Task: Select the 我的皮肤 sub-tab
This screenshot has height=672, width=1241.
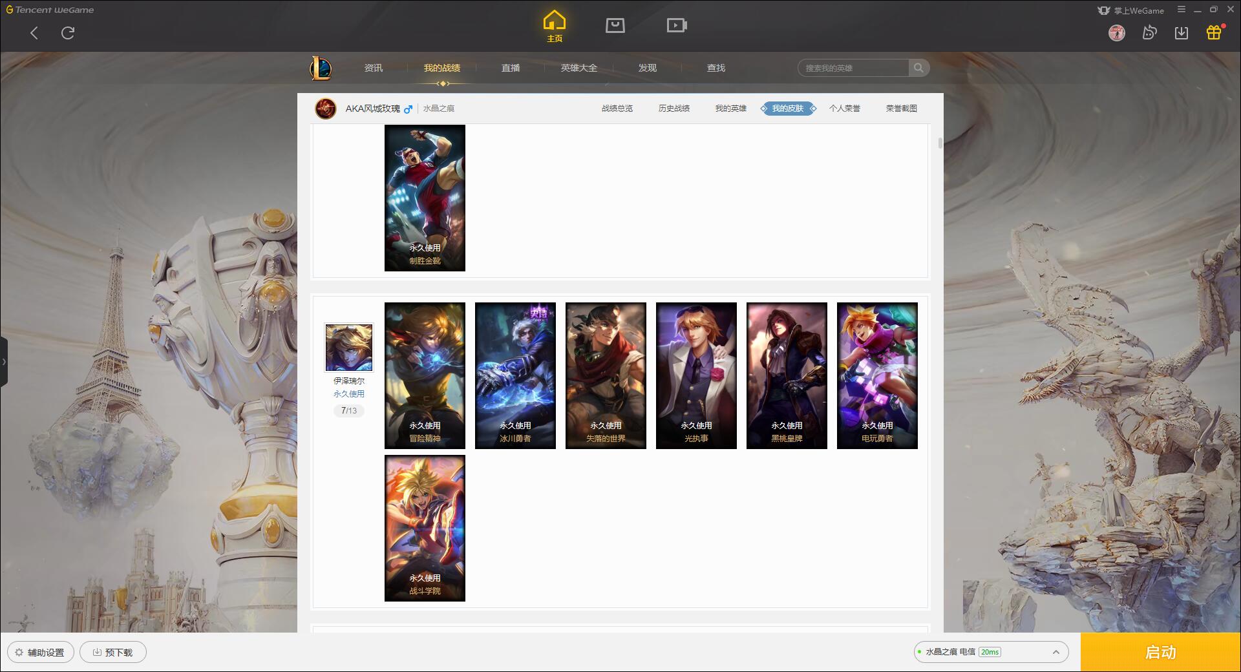Action: point(788,109)
